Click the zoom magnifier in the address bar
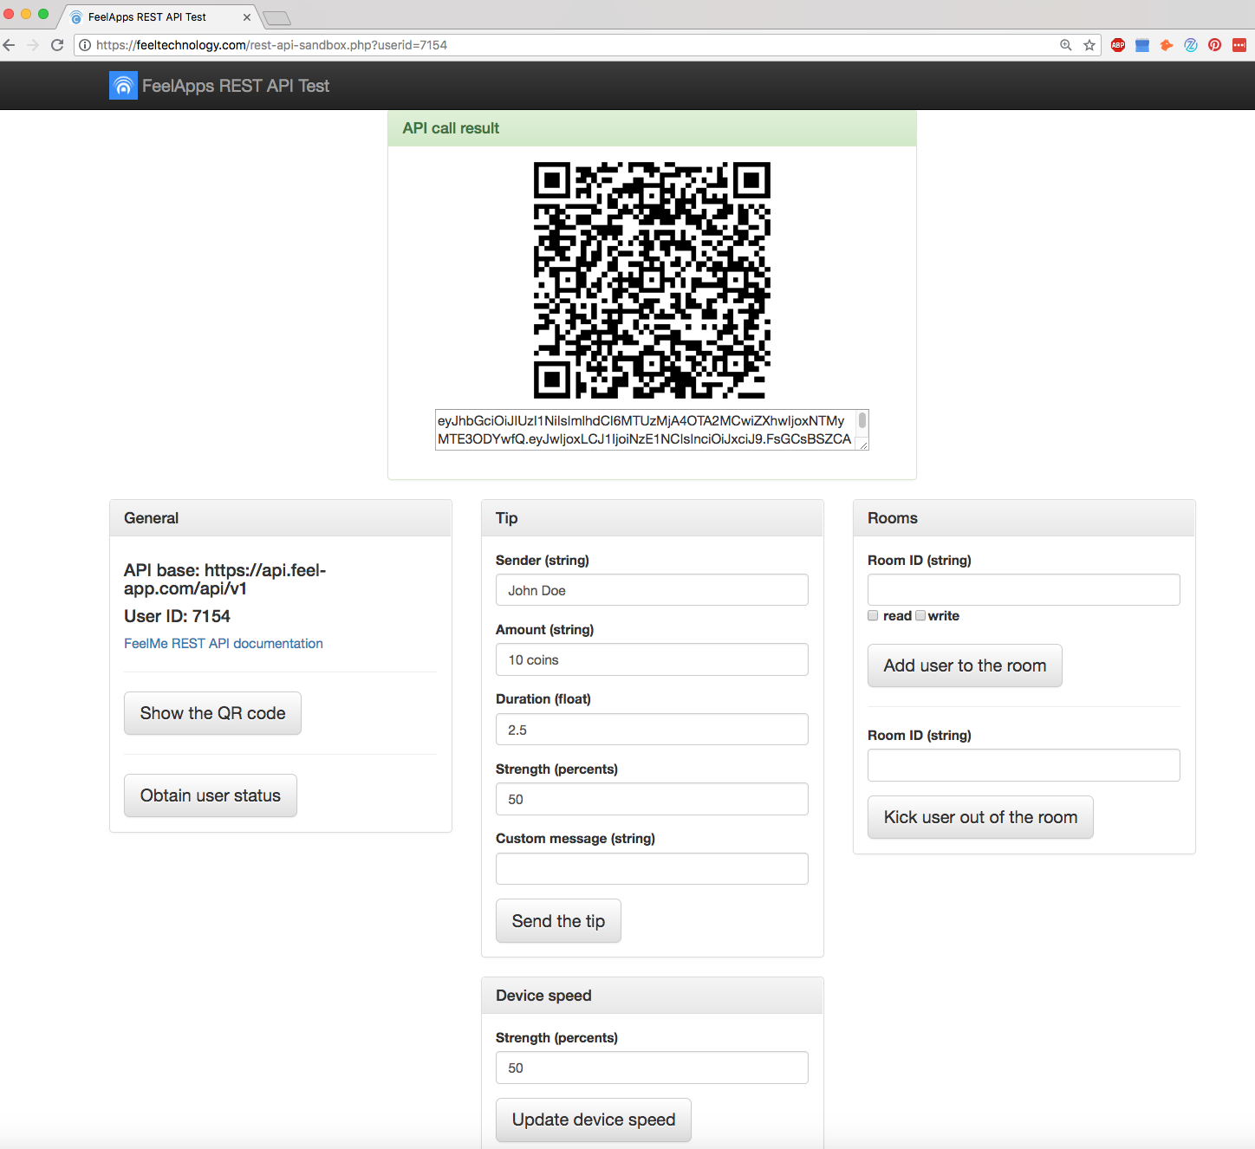 [1066, 45]
